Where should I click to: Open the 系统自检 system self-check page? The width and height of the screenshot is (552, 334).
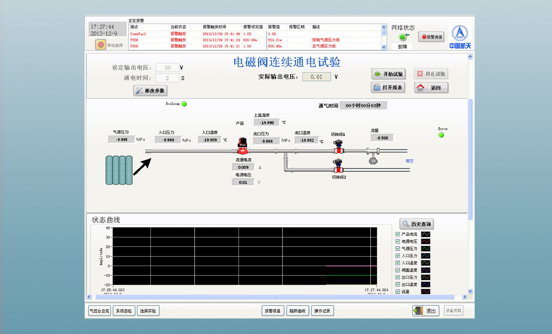coord(124,311)
